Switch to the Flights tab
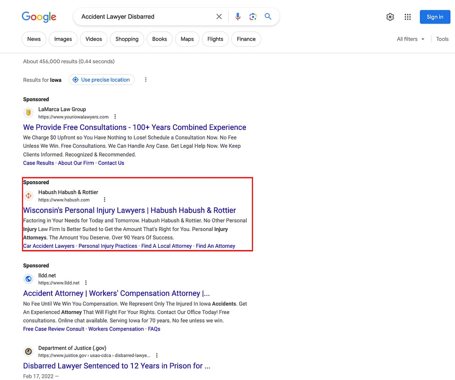 pyautogui.click(x=216, y=39)
